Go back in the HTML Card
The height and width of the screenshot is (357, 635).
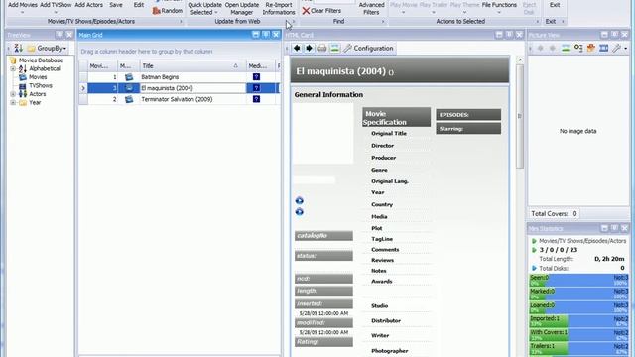pyautogui.click(x=297, y=49)
